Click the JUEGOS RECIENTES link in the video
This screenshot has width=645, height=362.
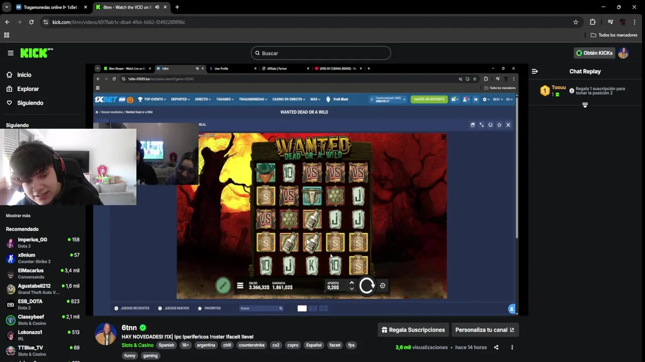132,308
